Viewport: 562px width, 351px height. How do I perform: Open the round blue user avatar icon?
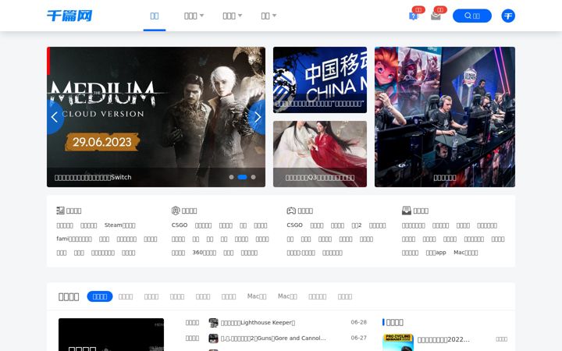pos(508,16)
